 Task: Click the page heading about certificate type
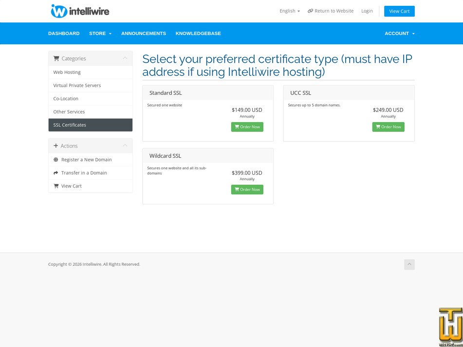278,65
